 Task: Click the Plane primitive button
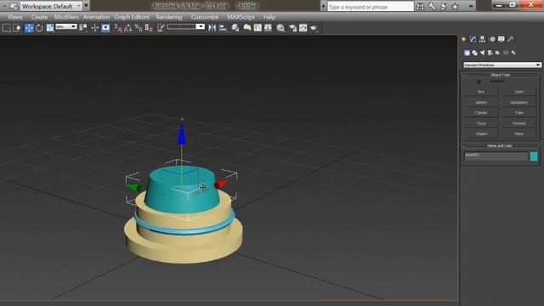518,133
